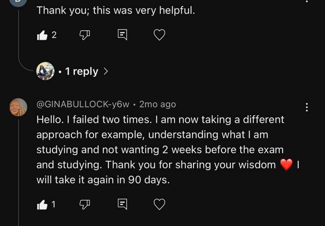Click the like count 1 on GINABULLOCK's comment
The image size is (325, 226).
(x=53, y=205)
